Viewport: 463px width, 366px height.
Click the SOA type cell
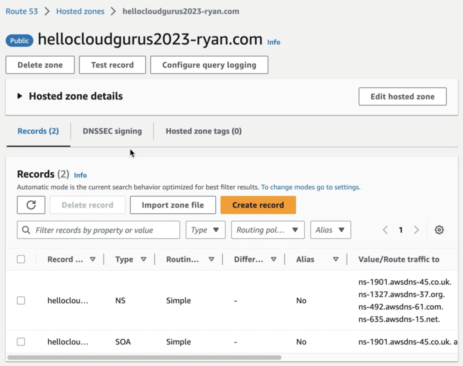coord(123,342)
